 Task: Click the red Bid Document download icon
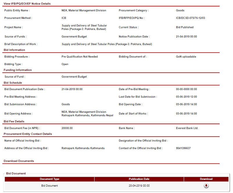206,186
